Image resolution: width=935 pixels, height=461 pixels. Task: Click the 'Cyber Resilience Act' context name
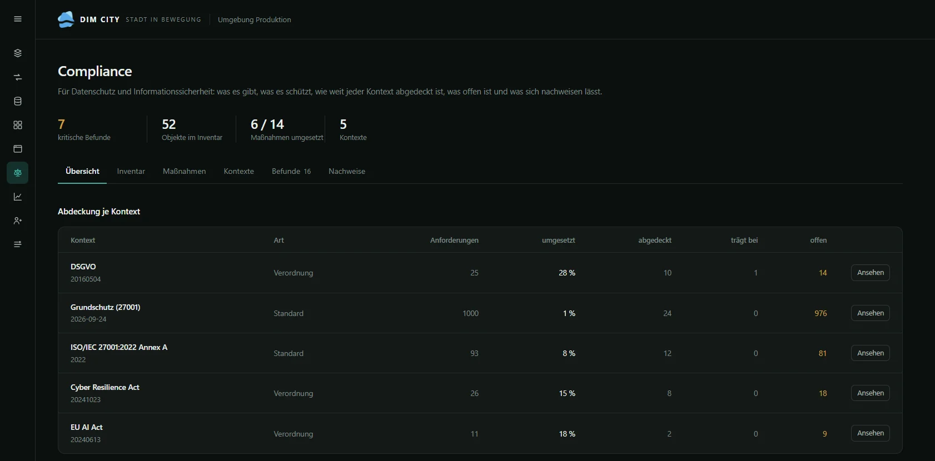click(x=105, y=387)
